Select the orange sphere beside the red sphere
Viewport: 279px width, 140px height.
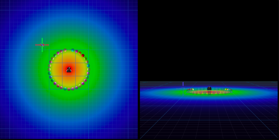[80, 53]
